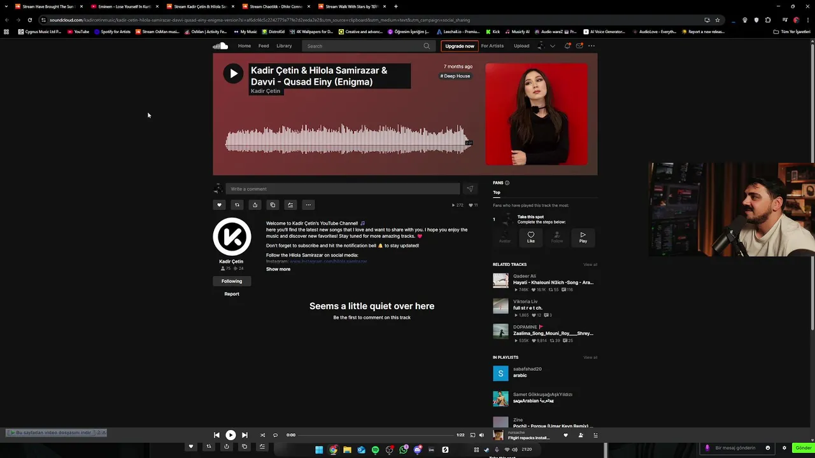Open the Feed page
Screen dimensions: 815x458
click(x=264, y=46)
